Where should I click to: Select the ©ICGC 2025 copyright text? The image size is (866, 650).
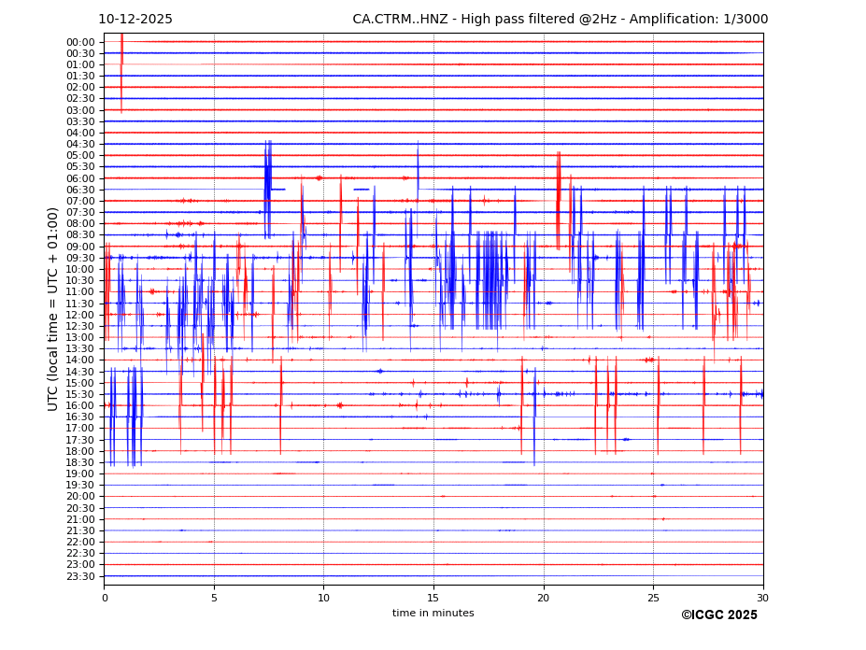pos(718,615)
